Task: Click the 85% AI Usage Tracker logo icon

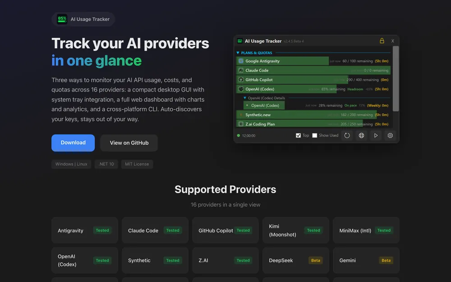Action: (x=62, y=19)
